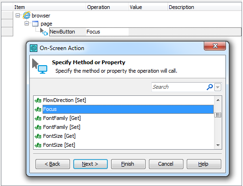Click the green icon beside FlowDirection [Set]
Screen dimensions: 243x186
38,100
